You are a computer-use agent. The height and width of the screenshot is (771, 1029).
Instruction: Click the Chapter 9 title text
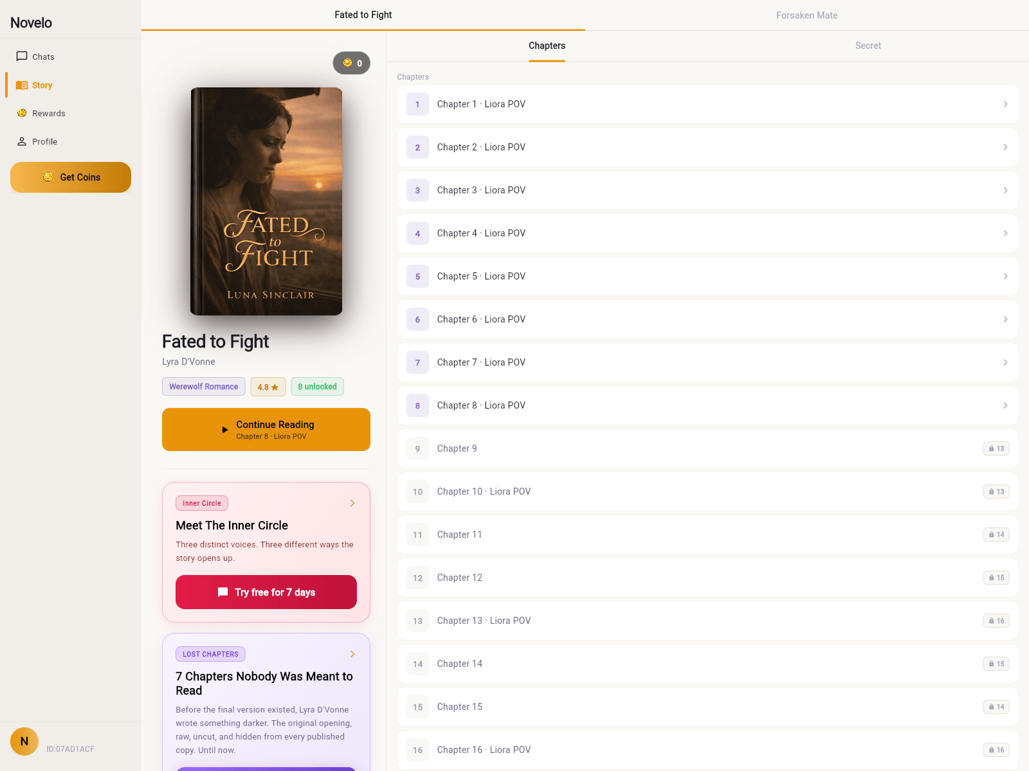[x=457, y=448]
